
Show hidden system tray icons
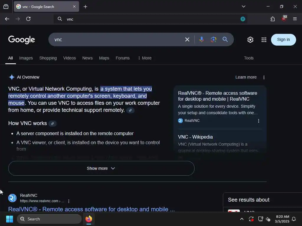242,219
